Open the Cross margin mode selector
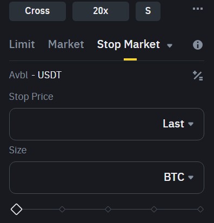This screenshot has height=223, width=214. click(x=37, y=11)
